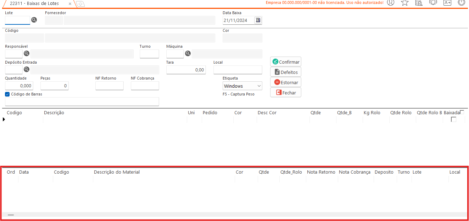Open the user profile icon
Image resolution: width=469 pixels, height=221 pixels.
(391, 3)
